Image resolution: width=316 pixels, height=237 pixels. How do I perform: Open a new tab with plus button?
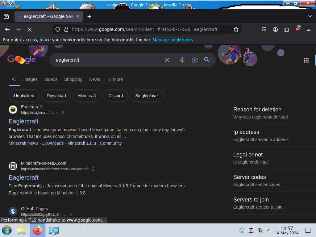89,17
